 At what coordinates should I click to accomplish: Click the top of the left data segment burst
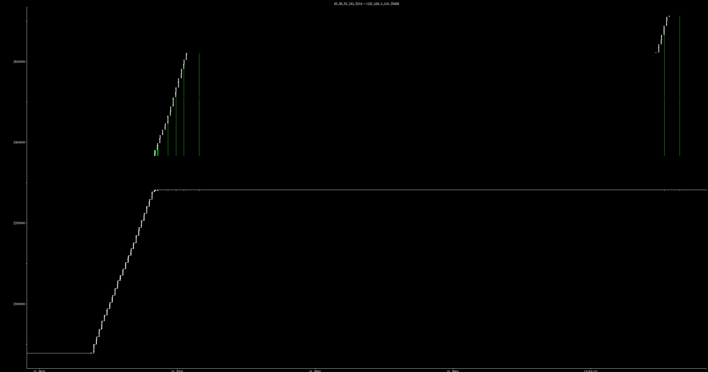coord(186,54)
